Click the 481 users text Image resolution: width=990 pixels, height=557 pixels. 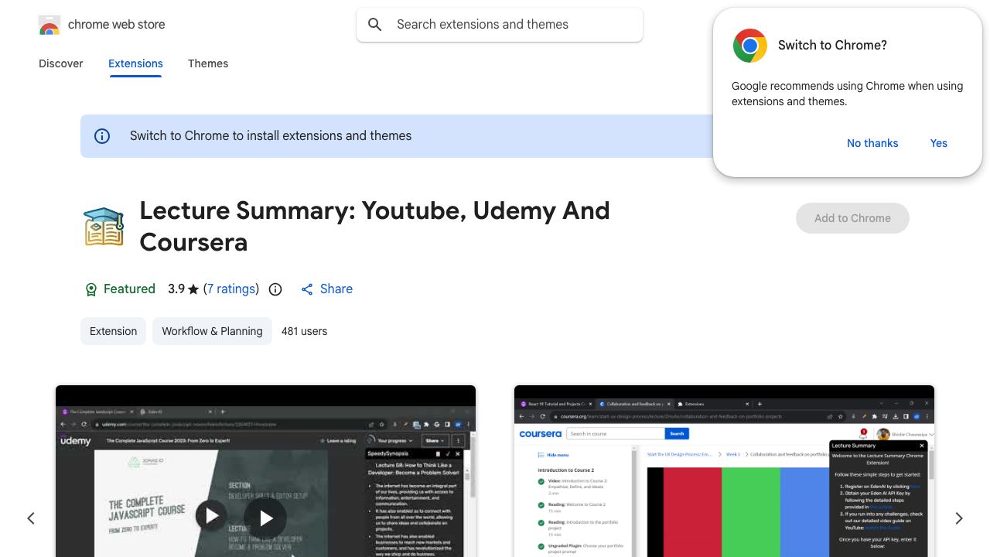pos(304,331)
